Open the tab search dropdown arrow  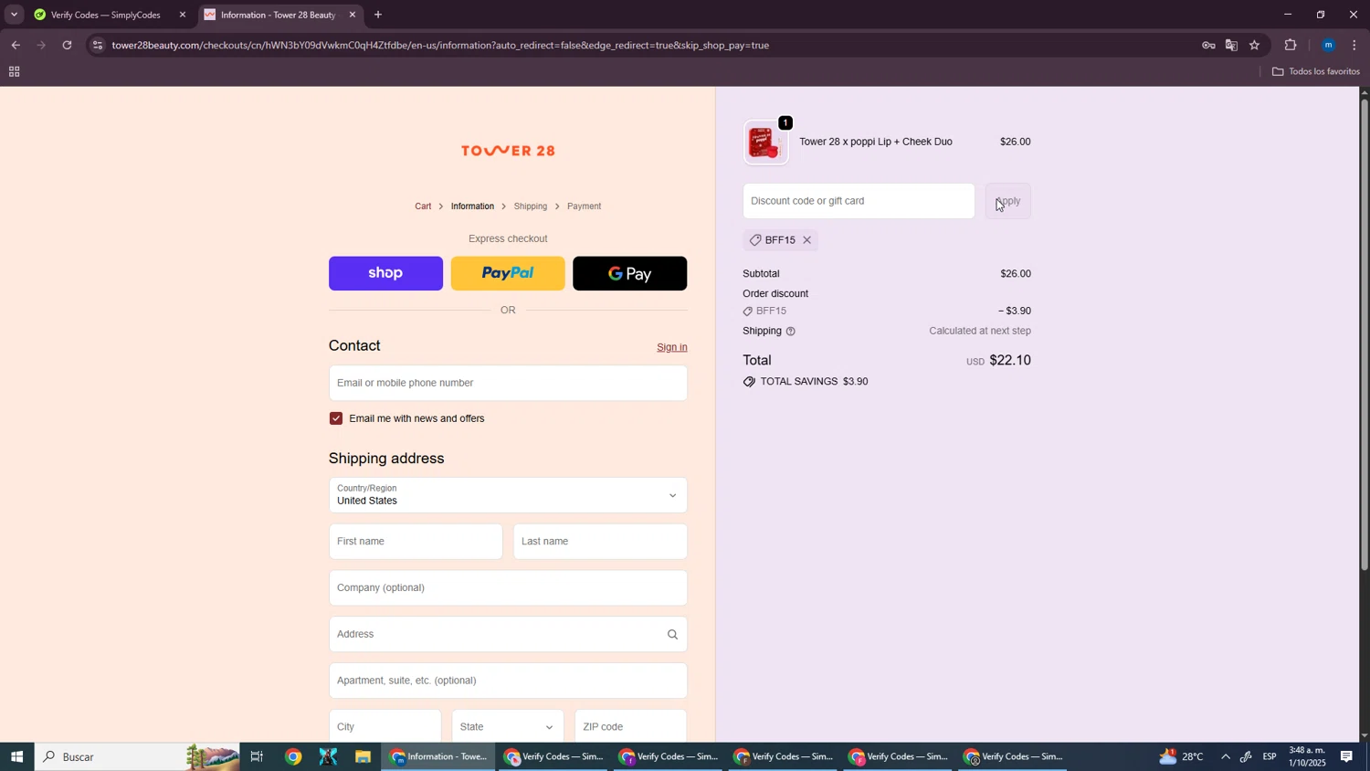(14, 15)
